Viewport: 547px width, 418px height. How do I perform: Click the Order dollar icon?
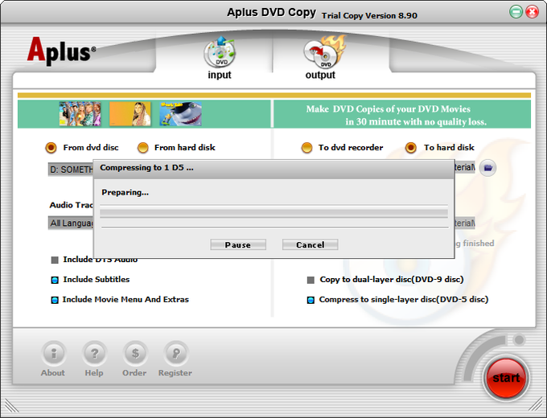(x=135, y=353)
